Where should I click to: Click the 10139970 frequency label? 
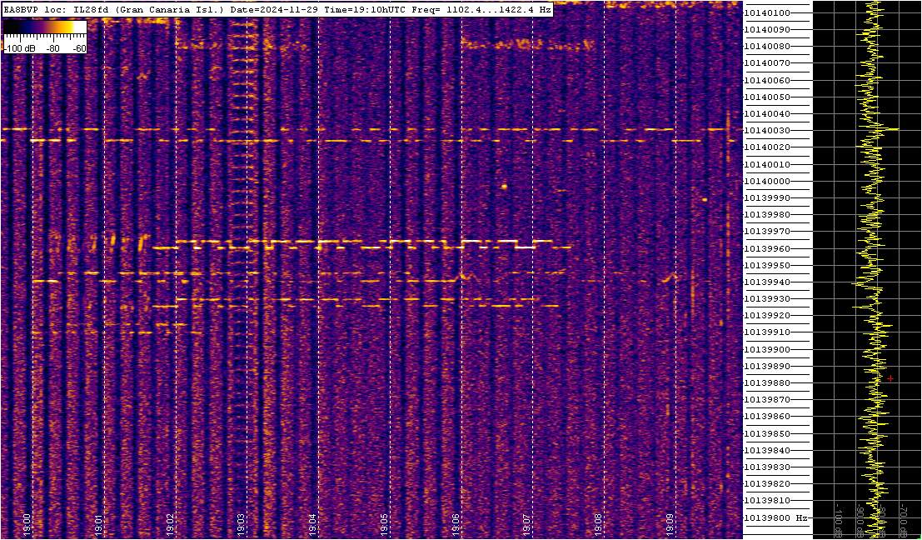(x=767, y=232)
